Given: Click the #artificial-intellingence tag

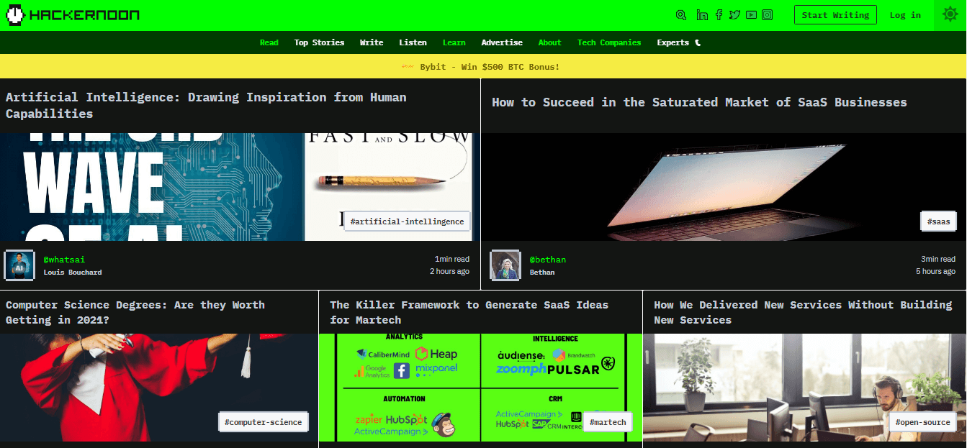Looking at the screenshot, I should point(407,221).
